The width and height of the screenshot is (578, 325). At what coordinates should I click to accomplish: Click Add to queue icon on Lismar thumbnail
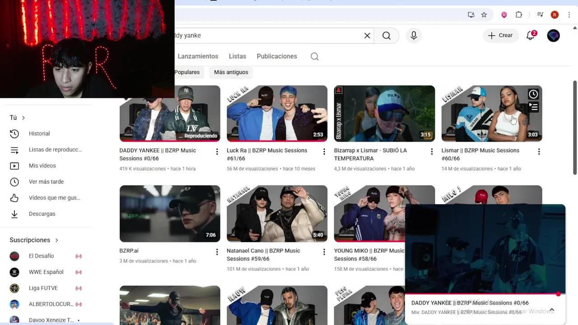[533, 107]
